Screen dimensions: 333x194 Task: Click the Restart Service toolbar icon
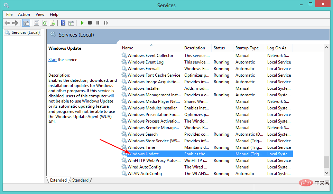coord(105,23)
